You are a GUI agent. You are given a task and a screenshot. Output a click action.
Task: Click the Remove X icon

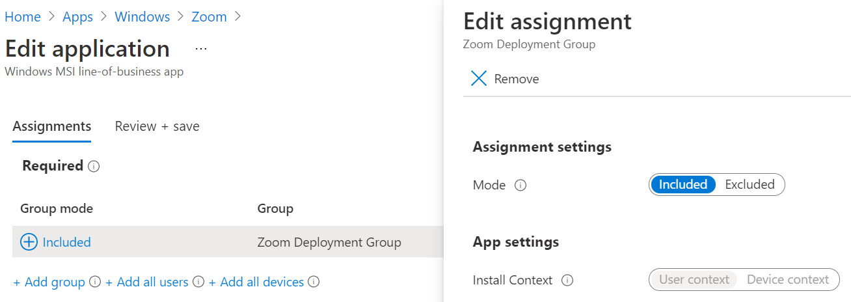click(479, 79)
